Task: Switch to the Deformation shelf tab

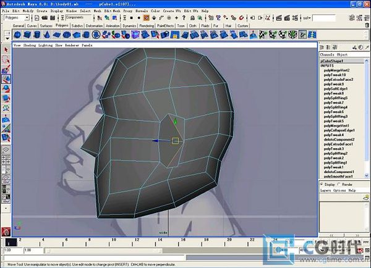Action: (94, 26)
